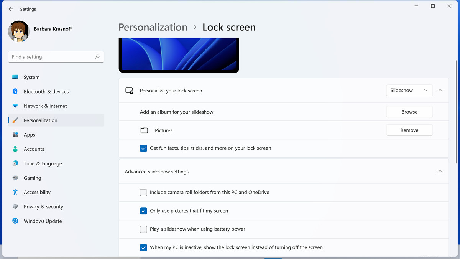Maximize the Settings window
The height and width of the screenshot is (259, 460).
(x=433, y=6)
